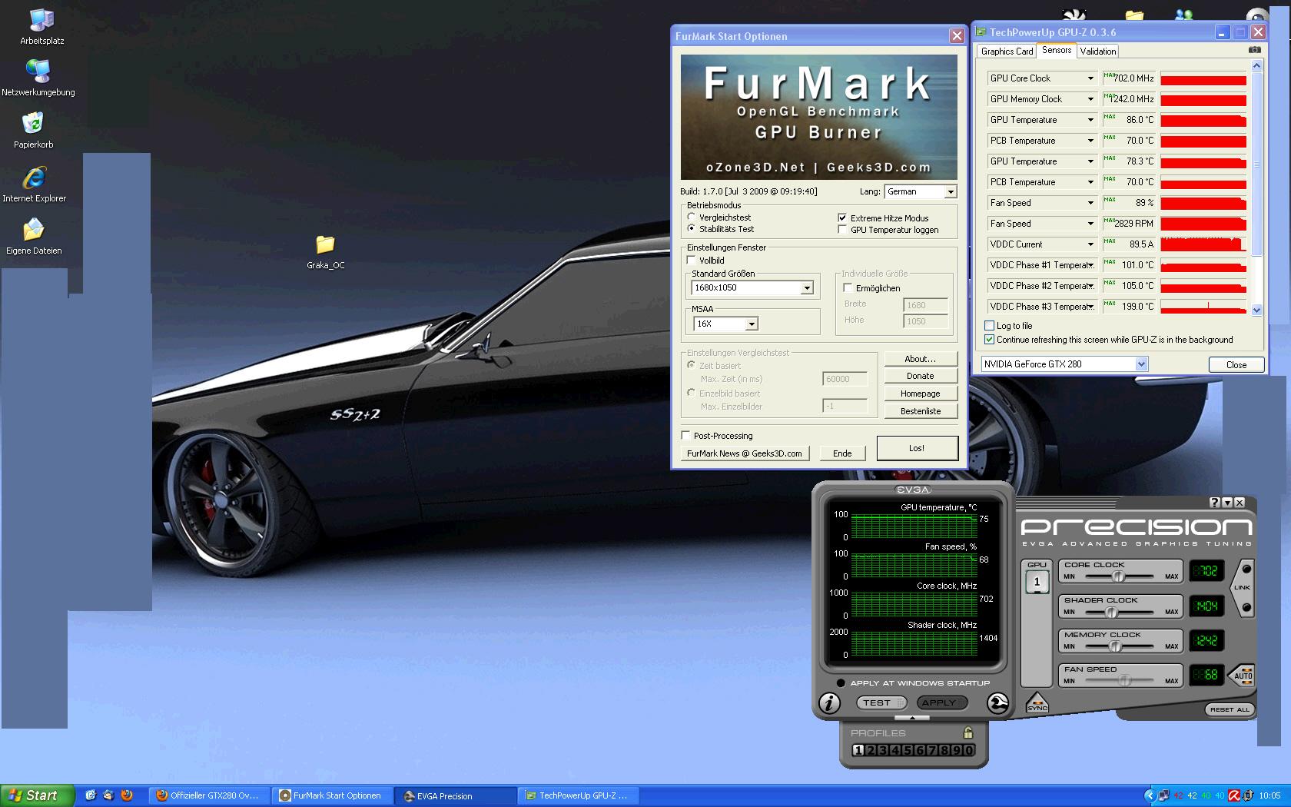1291x807 pixels.
Task: Adjust the SHADER CLOCK slider handle
Action: [1110, 612]
